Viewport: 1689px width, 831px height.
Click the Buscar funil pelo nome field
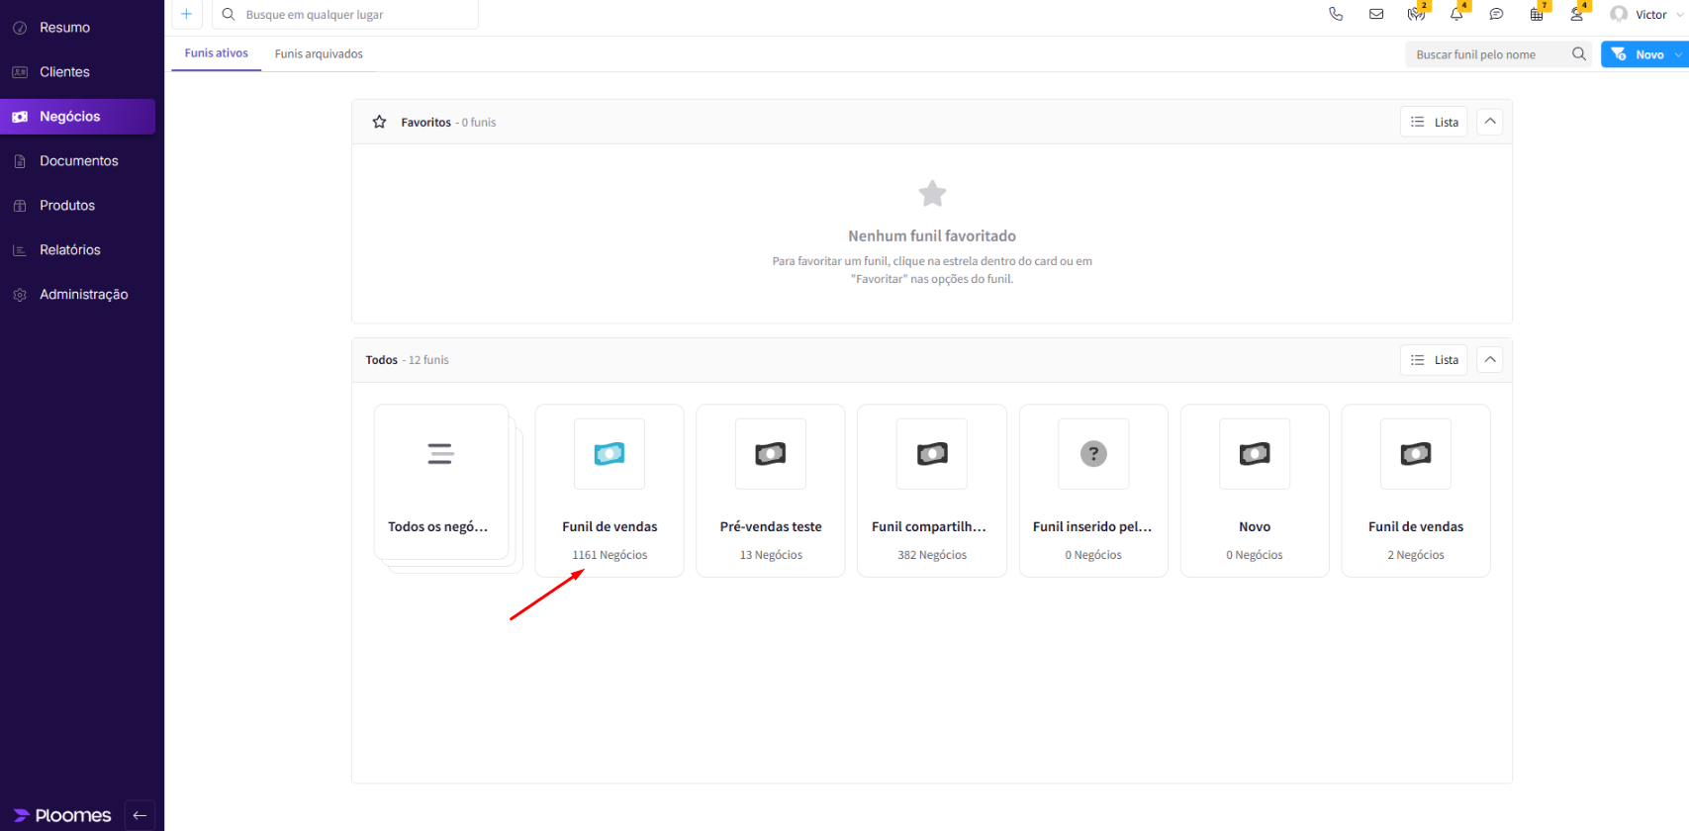1487,54
